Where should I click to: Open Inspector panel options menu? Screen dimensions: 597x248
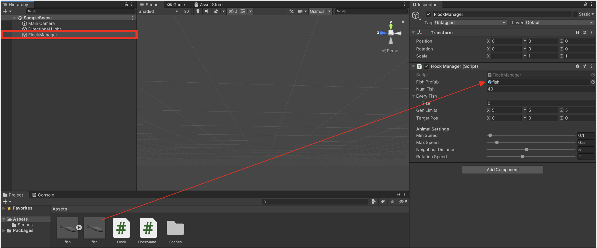591,4
